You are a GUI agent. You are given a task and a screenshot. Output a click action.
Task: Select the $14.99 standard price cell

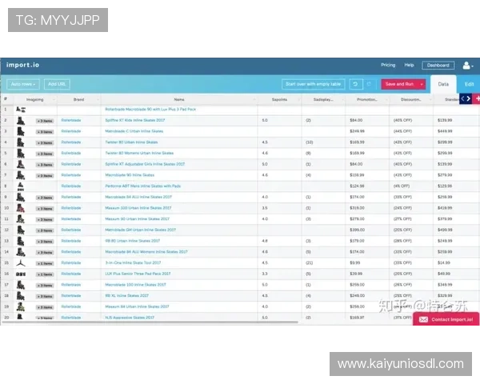coord(443,262)
